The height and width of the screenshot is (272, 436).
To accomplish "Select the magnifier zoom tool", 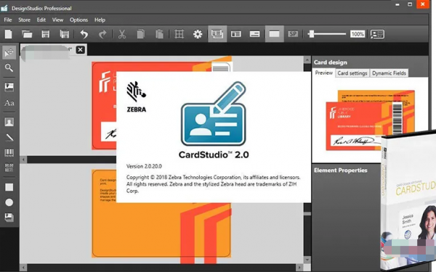I will point(9,67).
